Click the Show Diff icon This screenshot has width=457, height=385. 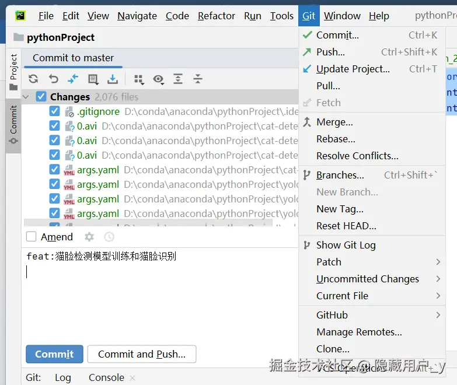point(73,79)
